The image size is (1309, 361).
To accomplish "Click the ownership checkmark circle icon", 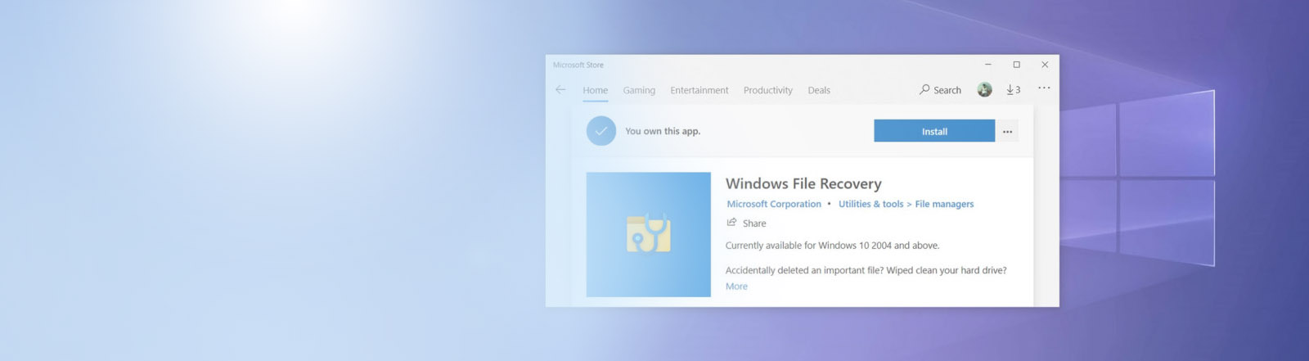I will pos(601,131).
